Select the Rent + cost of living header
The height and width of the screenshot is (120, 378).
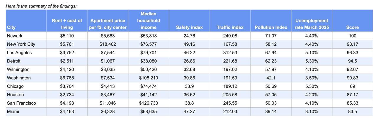coord(67,24)
